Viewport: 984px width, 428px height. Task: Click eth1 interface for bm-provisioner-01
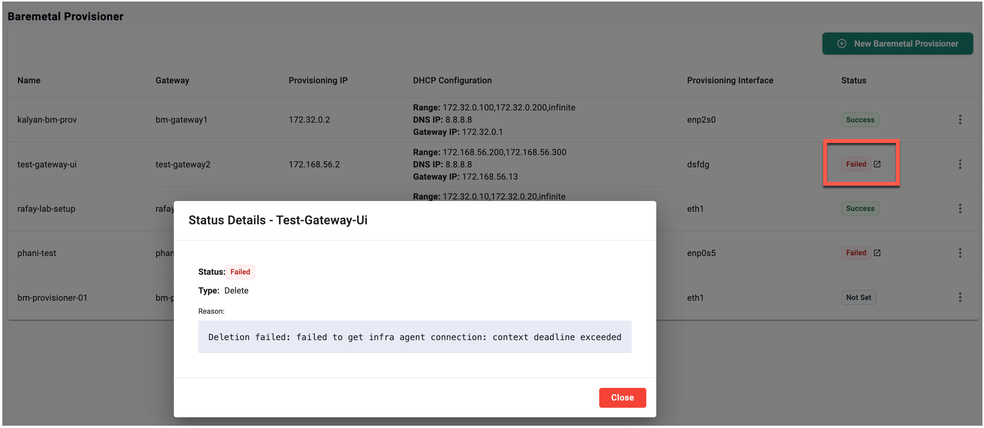coord(695,297)
